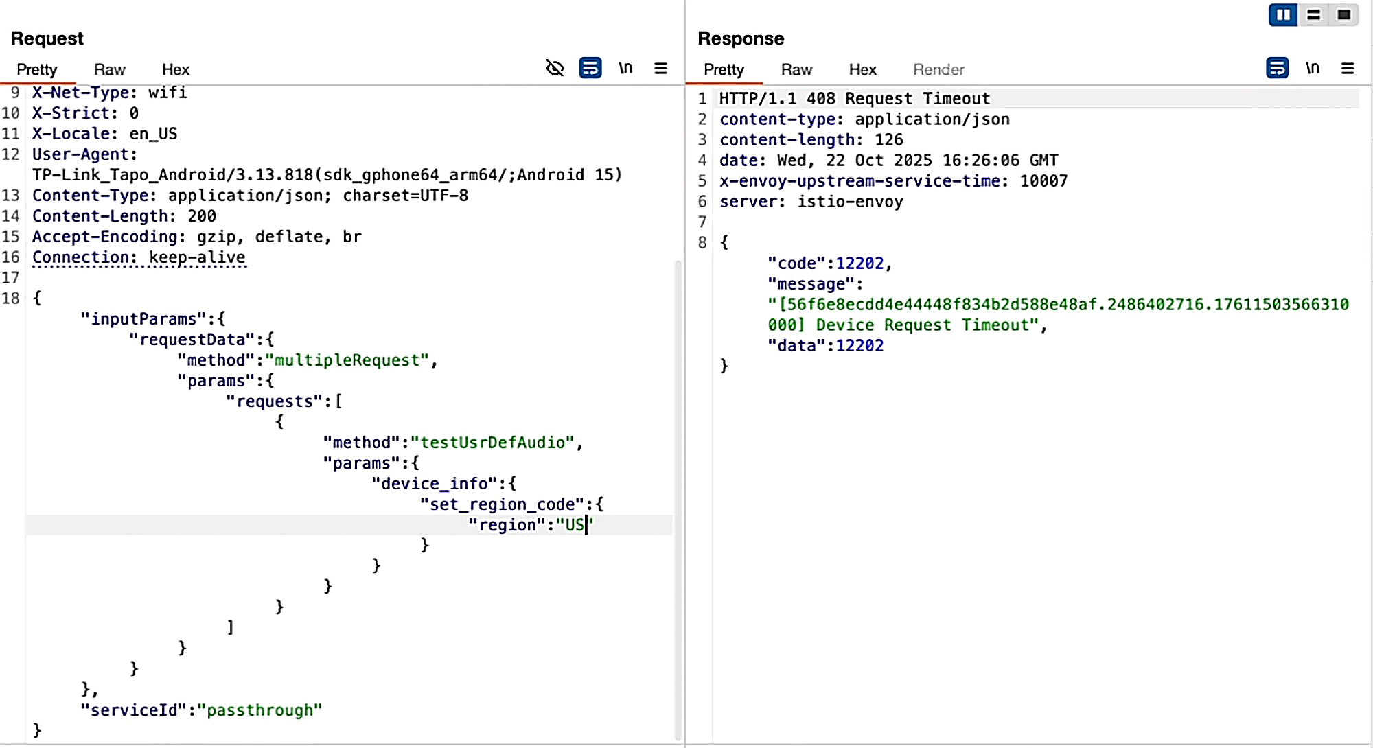
Task: Open Request panel hamburger menu
Action: pos(660,68)
